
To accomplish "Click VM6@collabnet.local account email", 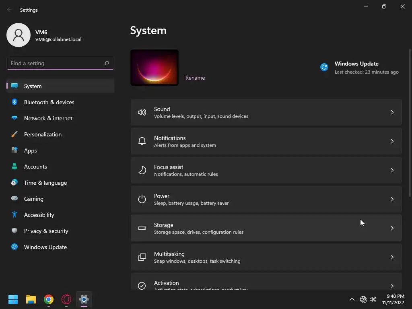I will click(x=58, y=39).
